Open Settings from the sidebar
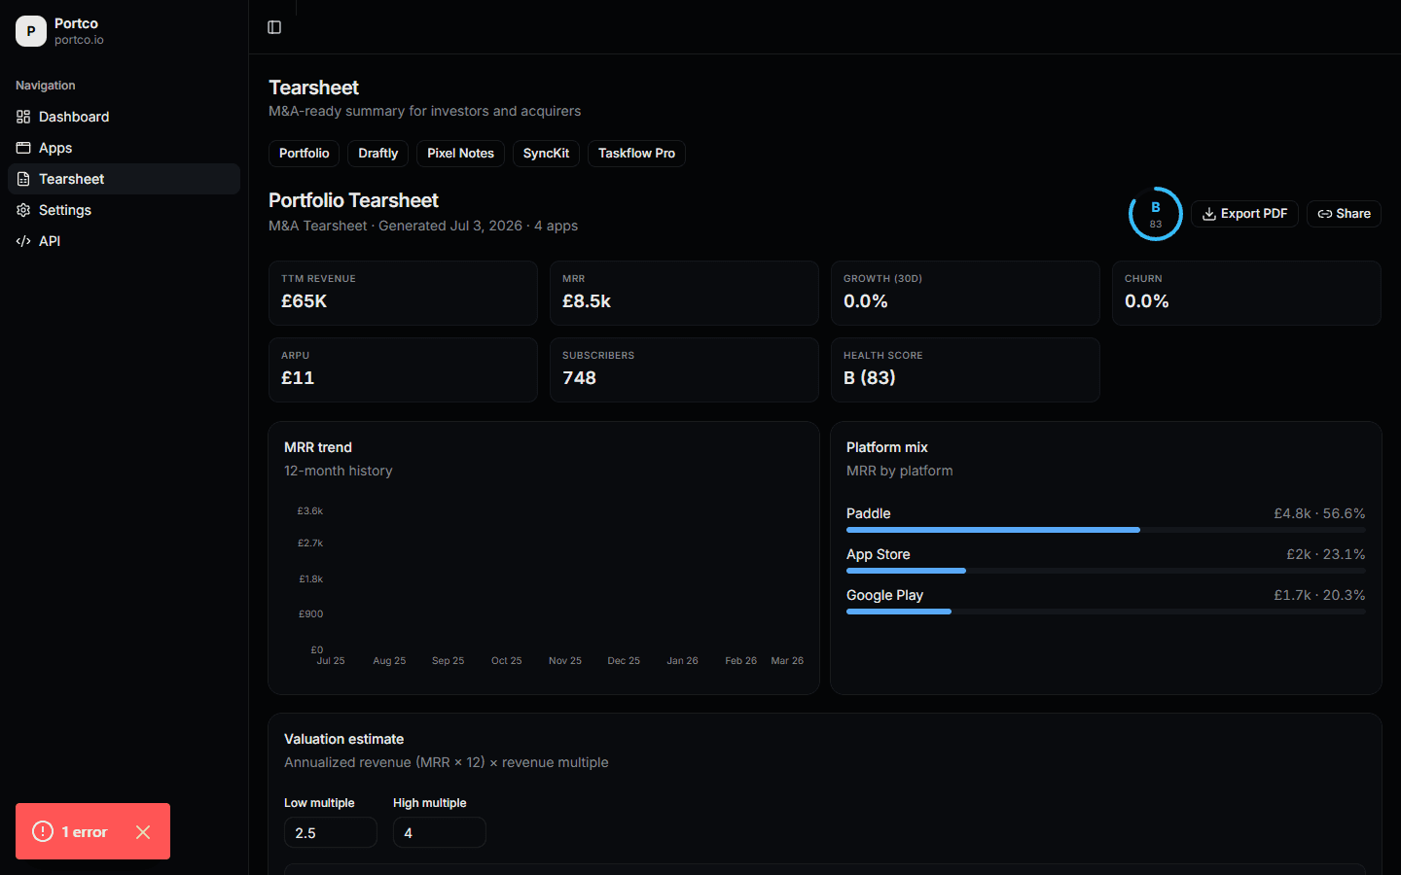 click(124, 210)
